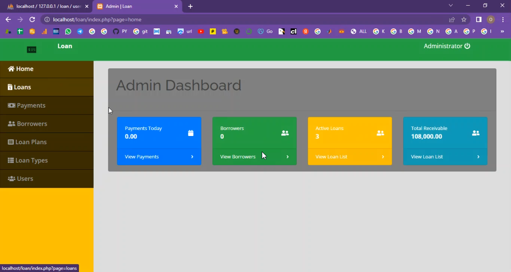Screen dimensions: 511x272
Task: Expand View Payments chevron arrow
Action: pos(192,157)
